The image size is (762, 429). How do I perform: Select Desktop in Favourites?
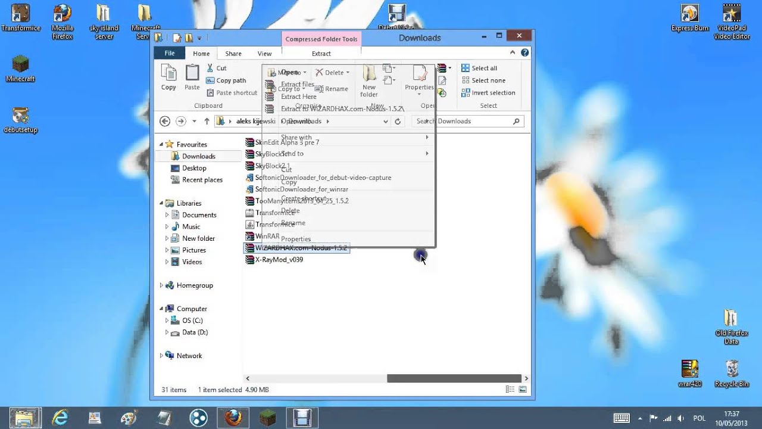[x=194, y=168]
